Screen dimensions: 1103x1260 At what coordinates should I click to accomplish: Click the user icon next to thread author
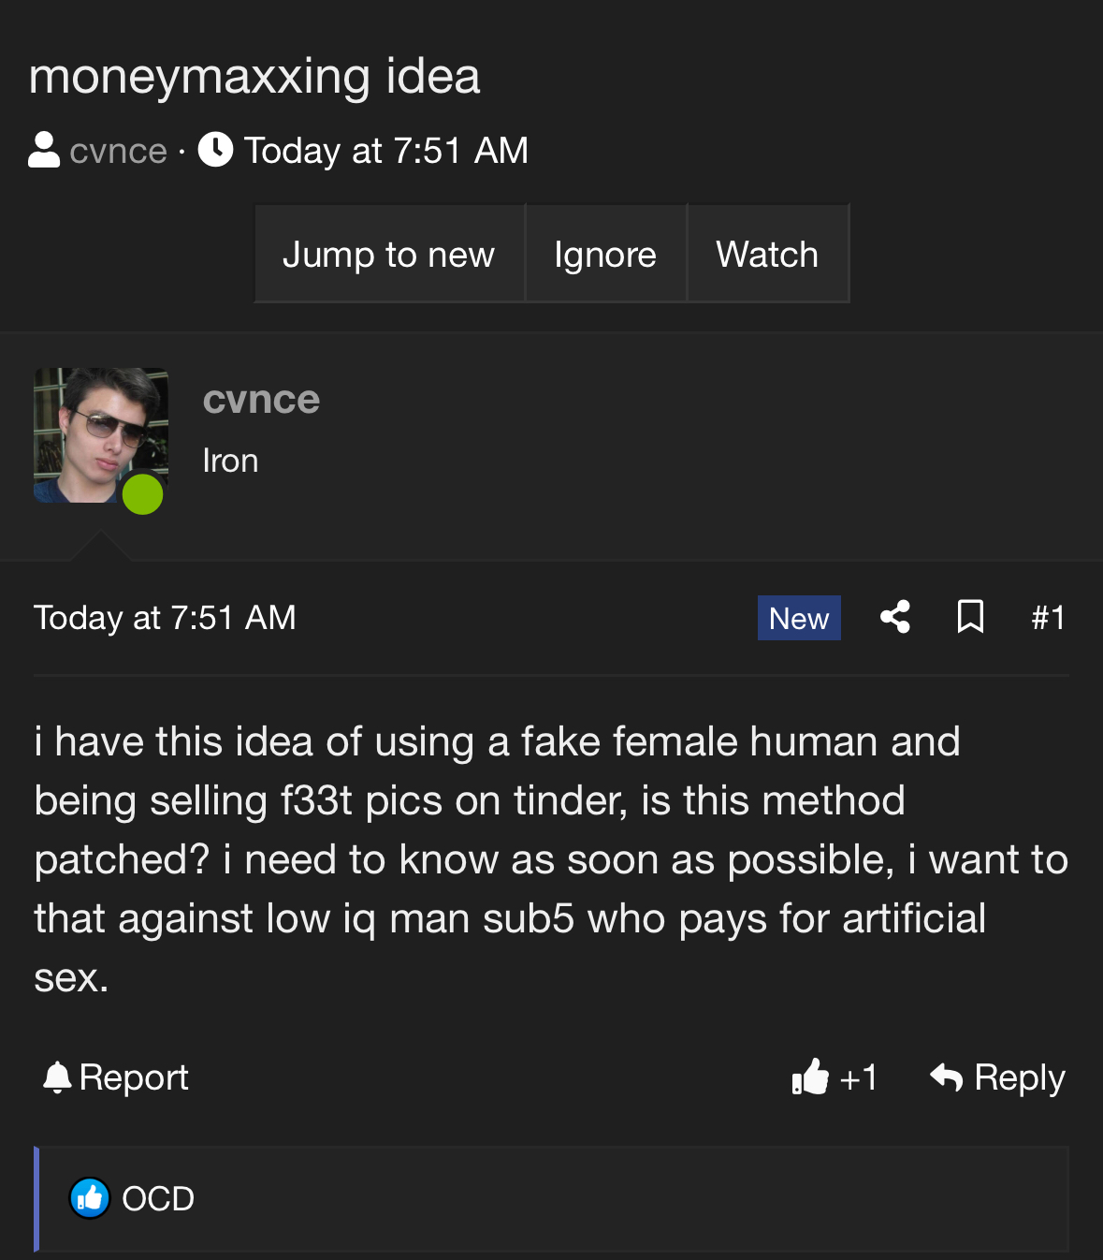tap(44, 150)
